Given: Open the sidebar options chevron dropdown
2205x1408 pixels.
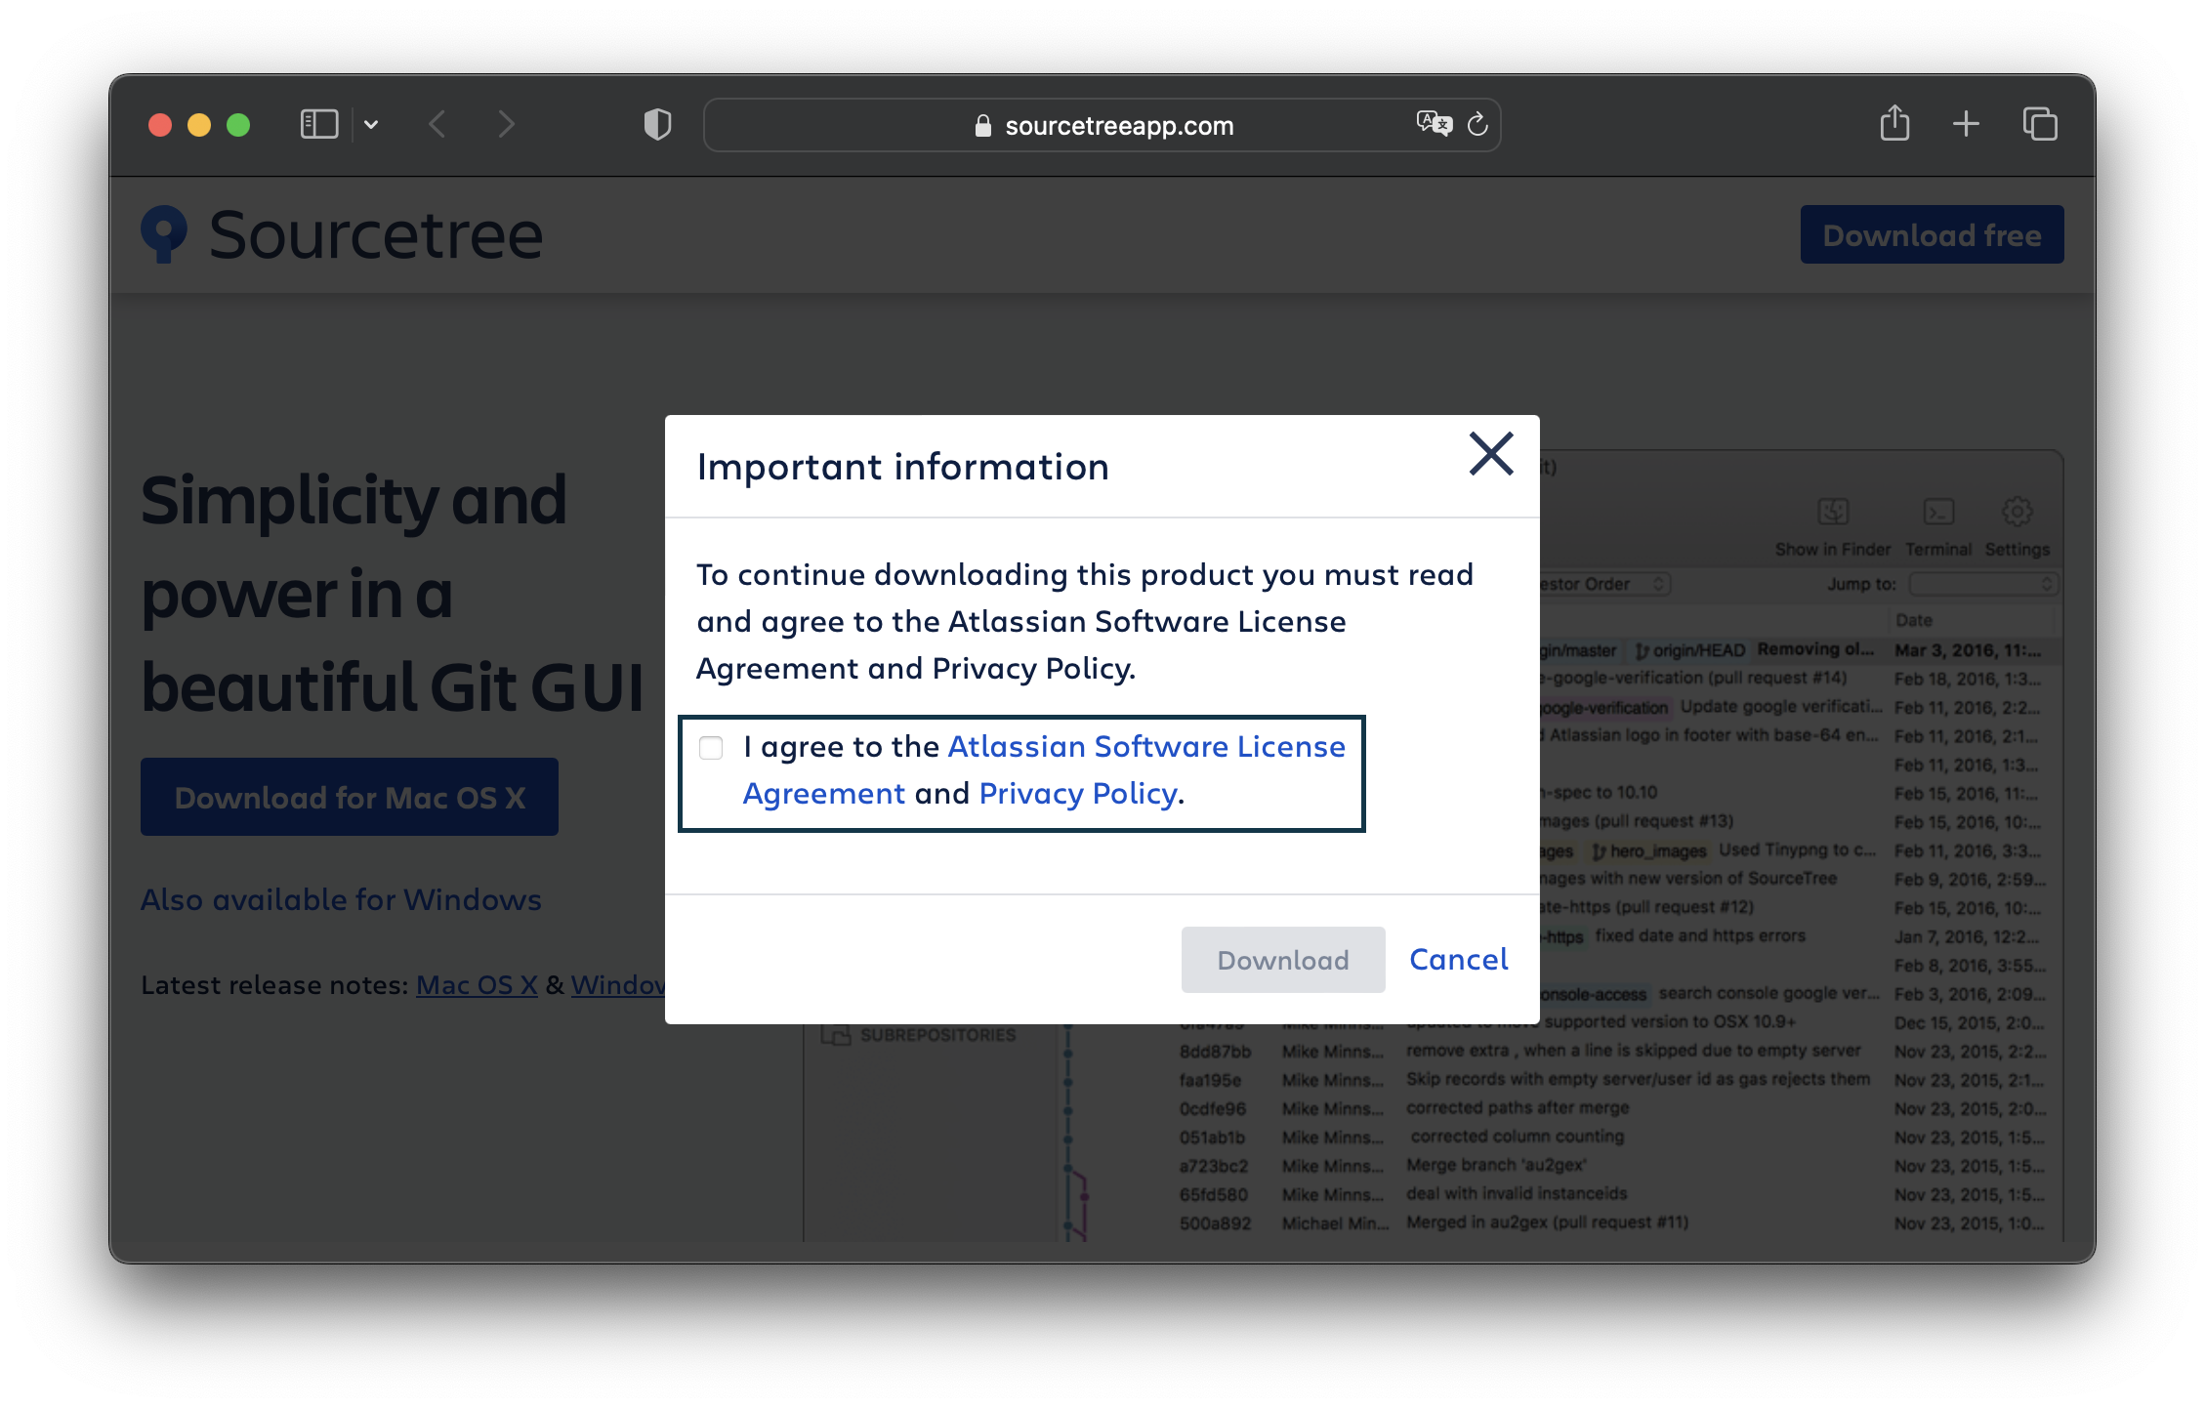Looking at the screenshot, I should coord(371,125).
